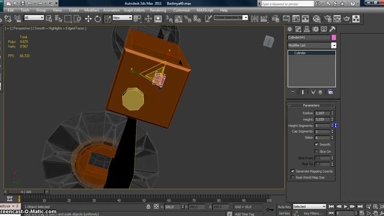Open the reference coordinate system View dropdown
Image resolution: width=384 pixels, height=216 pixels.
[x=122, y=17]
